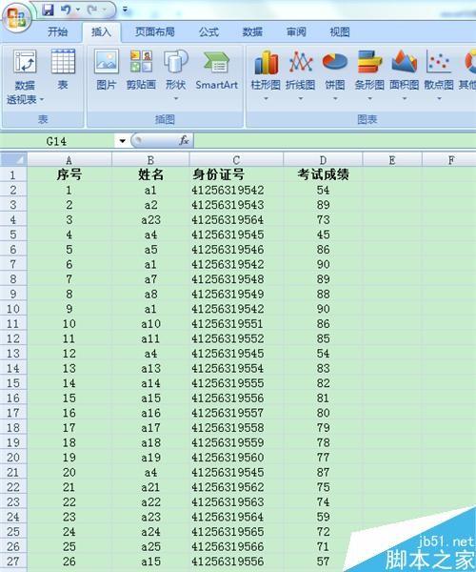This screenshot has width=476, height=572.
Task: Open the 页面布局 tab
Action: [155, 32]
